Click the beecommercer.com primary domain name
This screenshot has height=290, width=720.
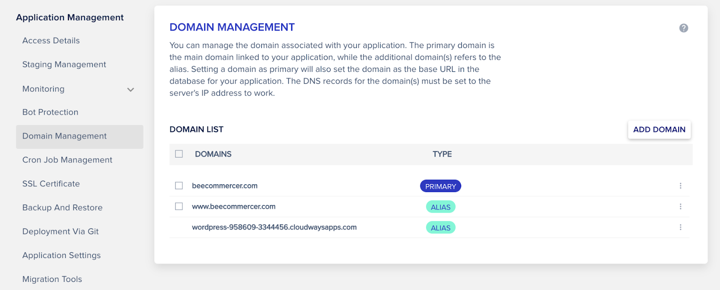225,186
